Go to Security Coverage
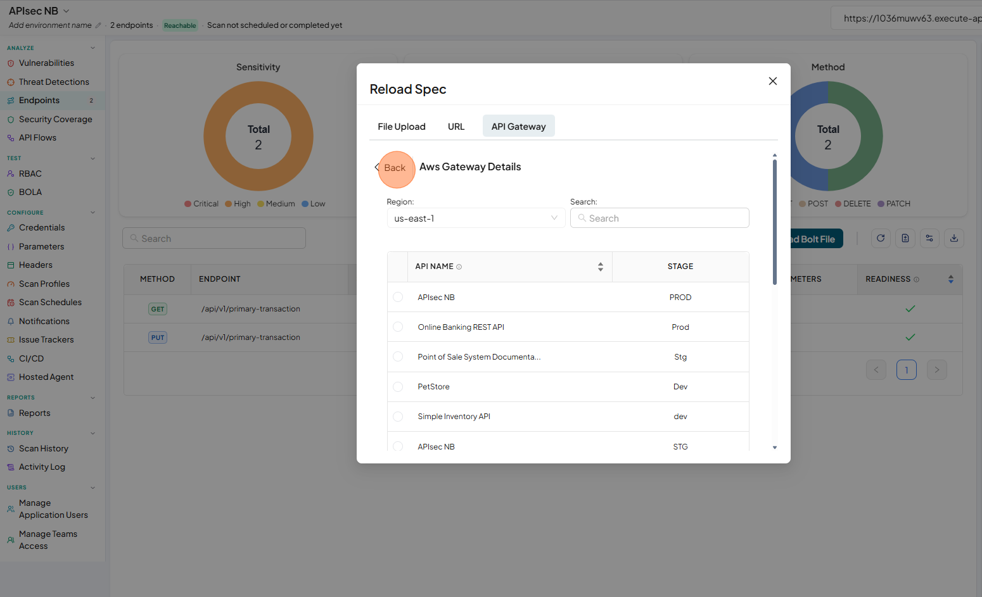The image size is (982, 597). 55,120
